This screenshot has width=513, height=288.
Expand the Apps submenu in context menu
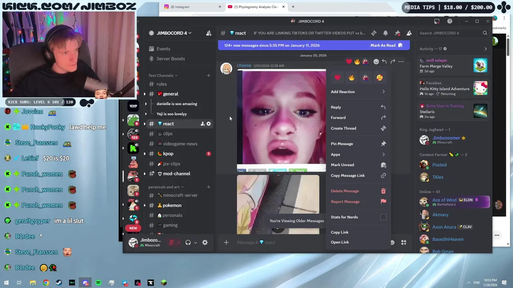click(358, 154)
